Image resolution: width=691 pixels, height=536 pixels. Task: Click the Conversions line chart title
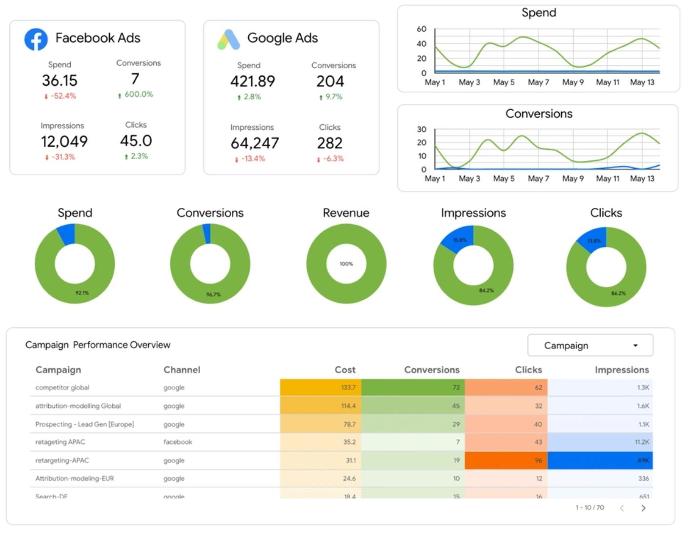(x=539, y=114)
